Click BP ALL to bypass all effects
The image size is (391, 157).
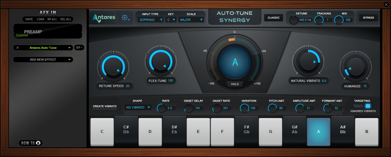coord(52,19)
